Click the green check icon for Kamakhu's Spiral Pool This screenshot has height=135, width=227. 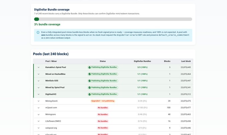[x=90, y=67]
